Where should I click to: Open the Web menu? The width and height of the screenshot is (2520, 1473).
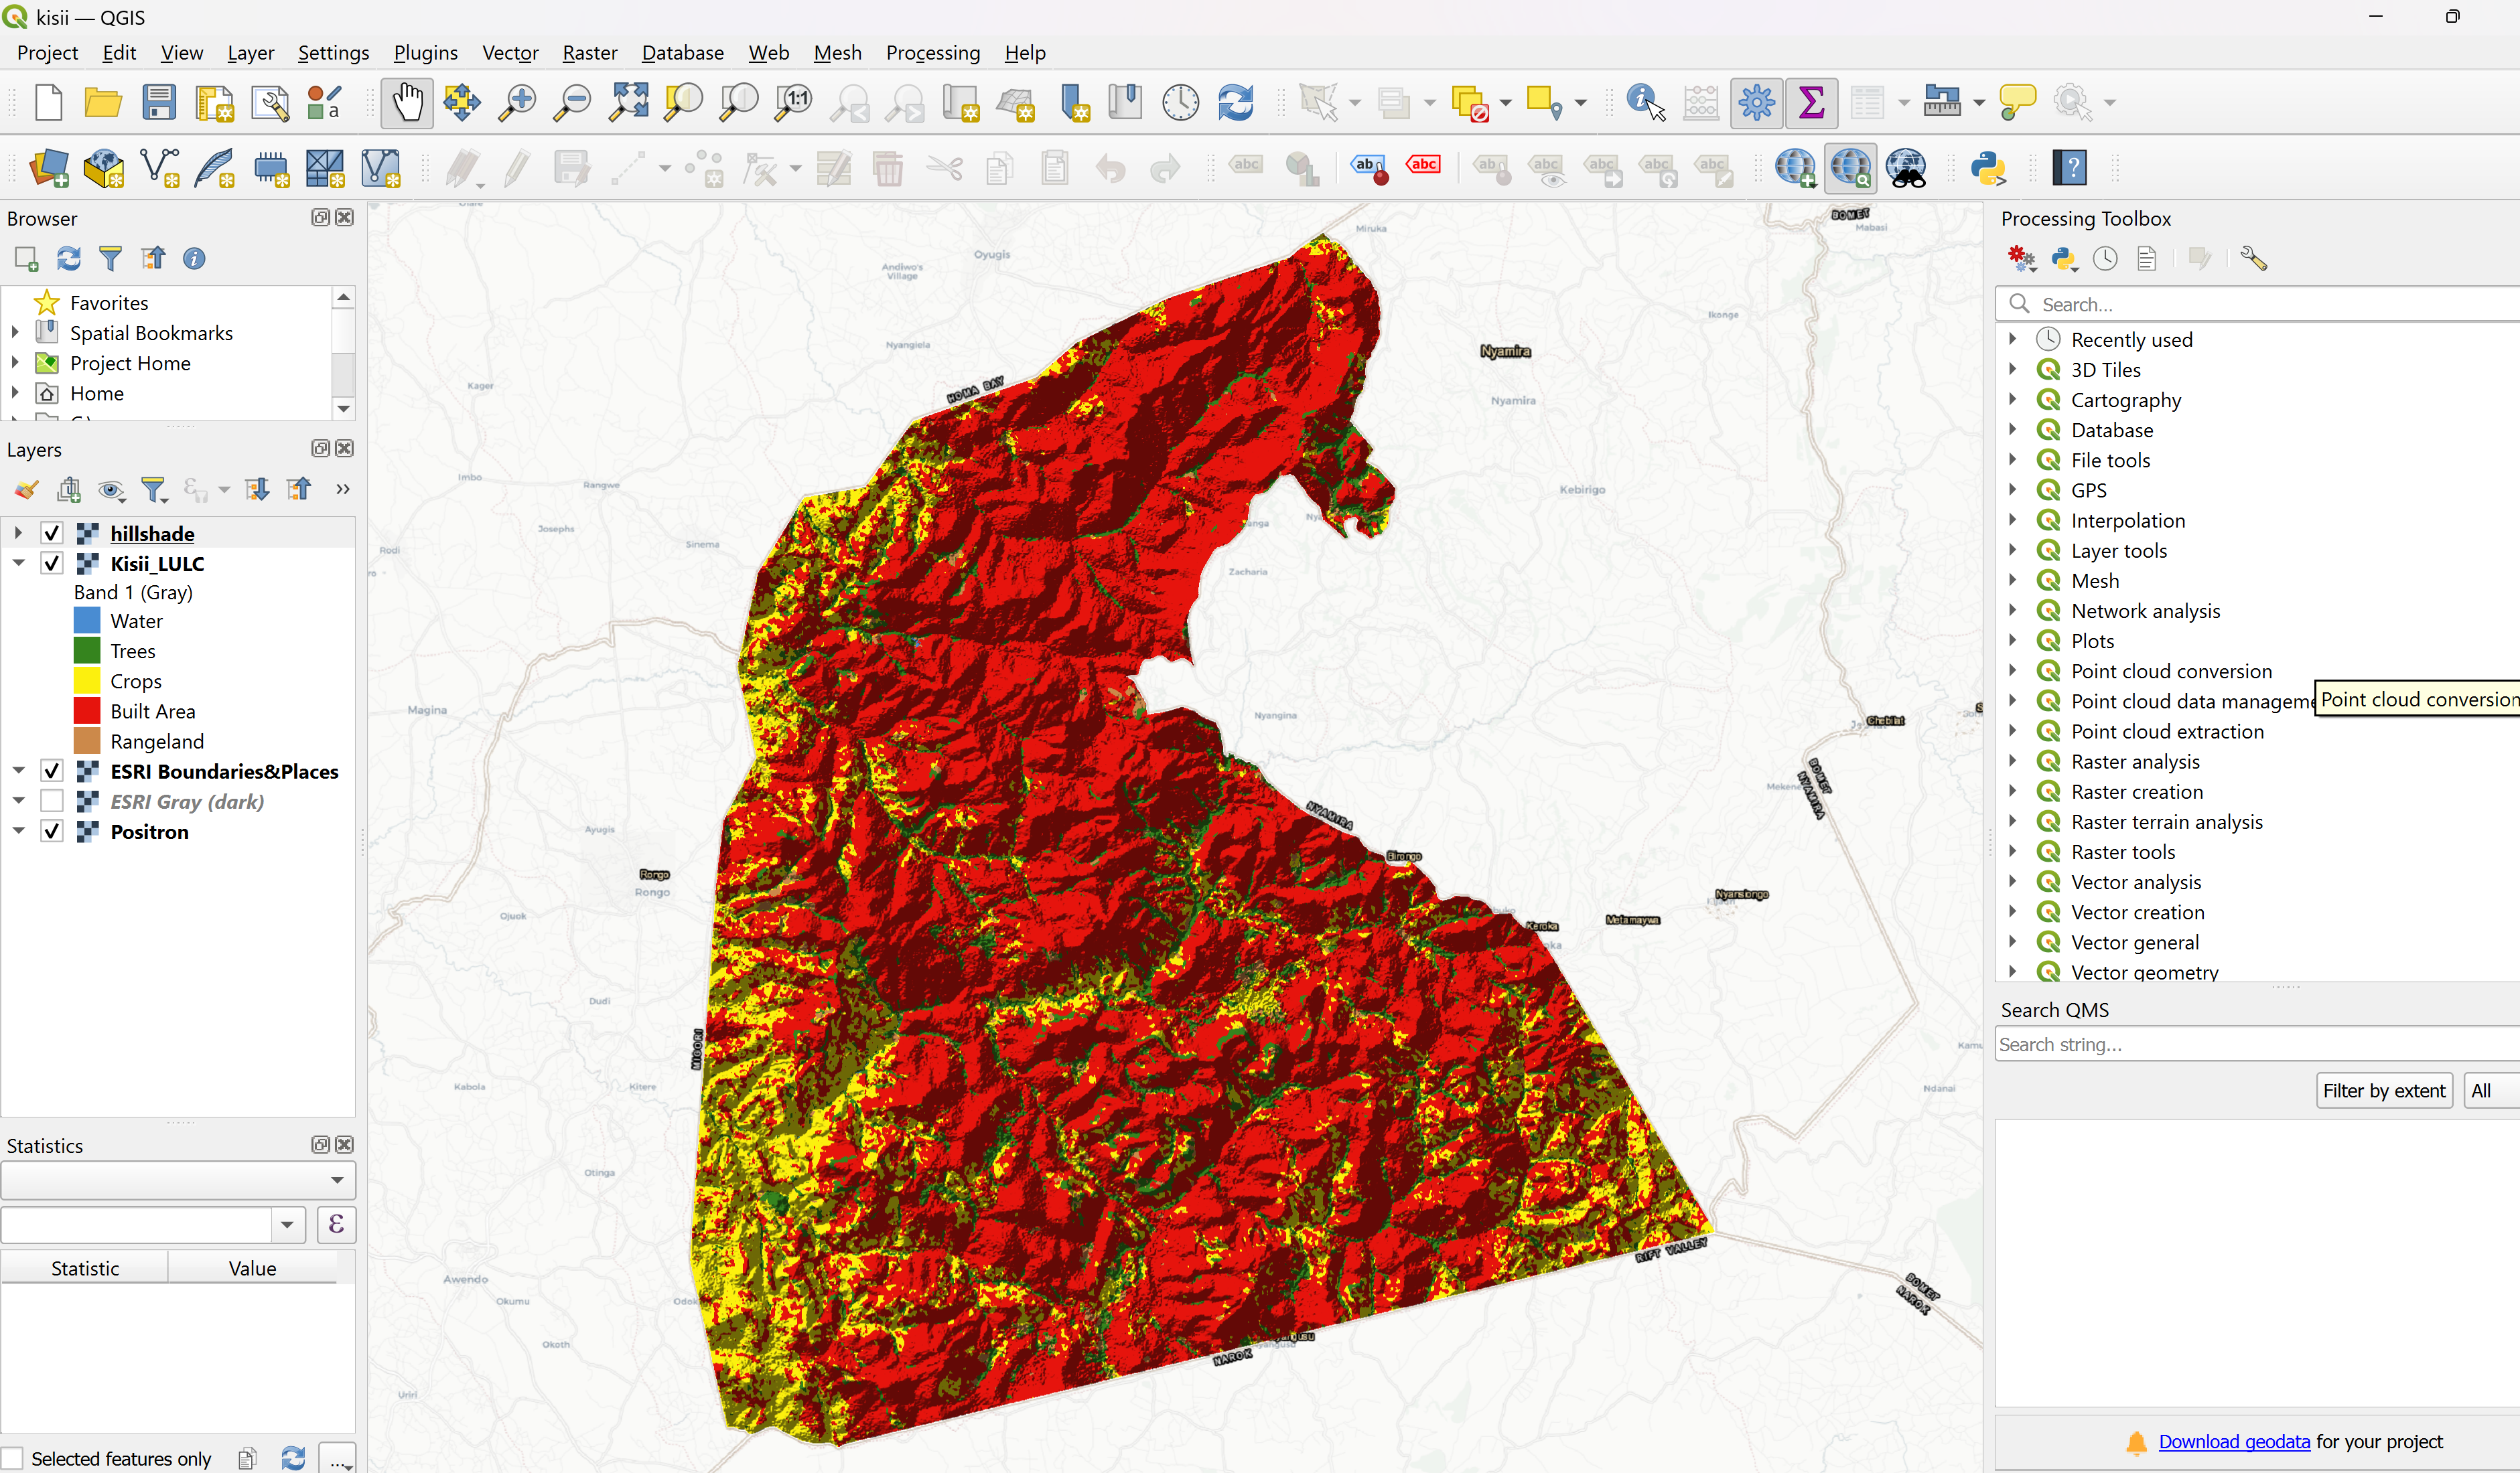(768, 53)
